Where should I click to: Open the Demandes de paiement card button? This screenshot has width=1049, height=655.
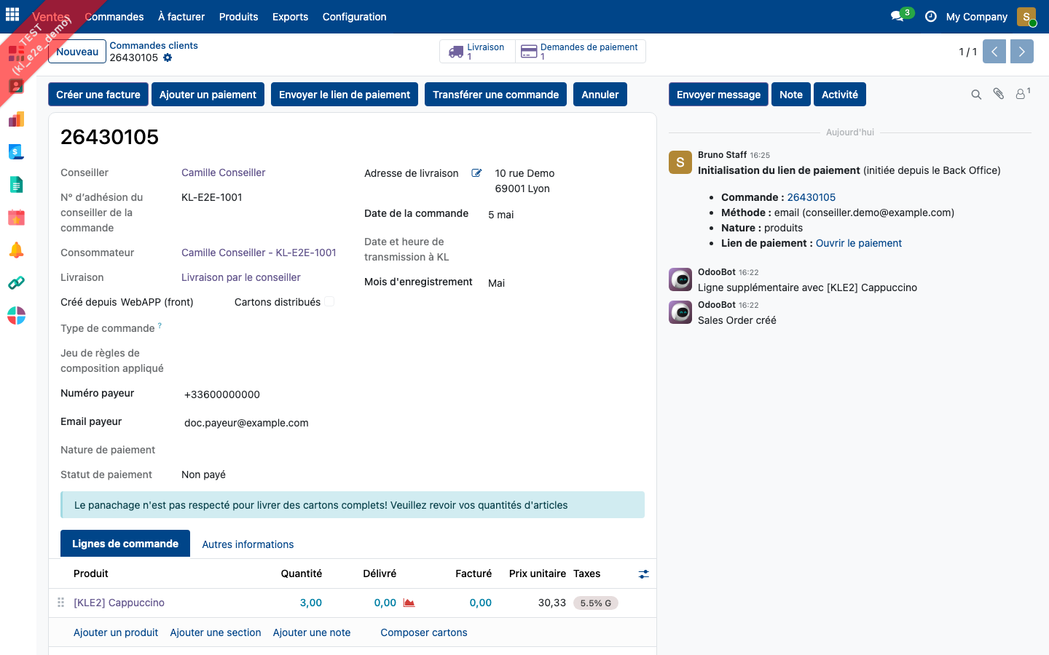581,52
